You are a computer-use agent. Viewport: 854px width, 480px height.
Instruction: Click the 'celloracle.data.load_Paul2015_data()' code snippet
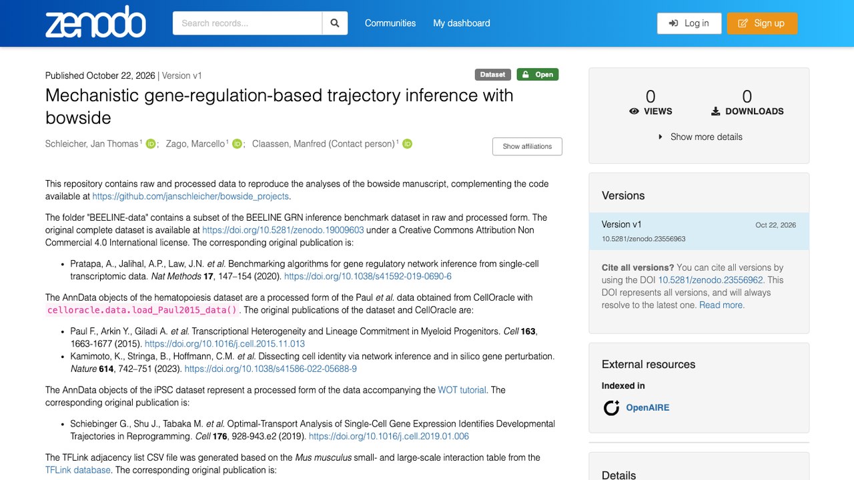tap(142, 310)
